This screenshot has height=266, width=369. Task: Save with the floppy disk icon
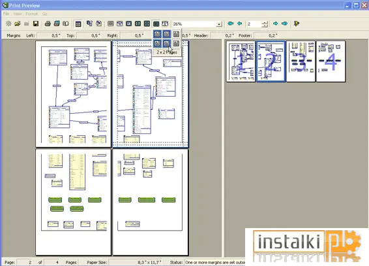[36, 24]
